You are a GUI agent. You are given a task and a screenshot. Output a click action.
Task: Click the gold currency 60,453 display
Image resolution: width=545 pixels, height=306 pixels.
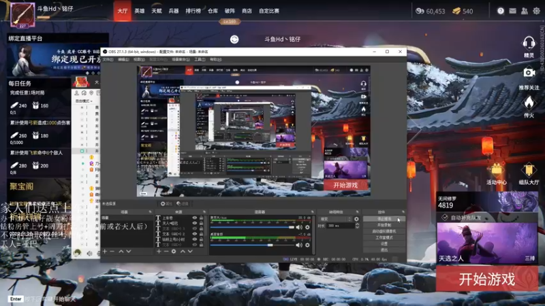[431, 11]
